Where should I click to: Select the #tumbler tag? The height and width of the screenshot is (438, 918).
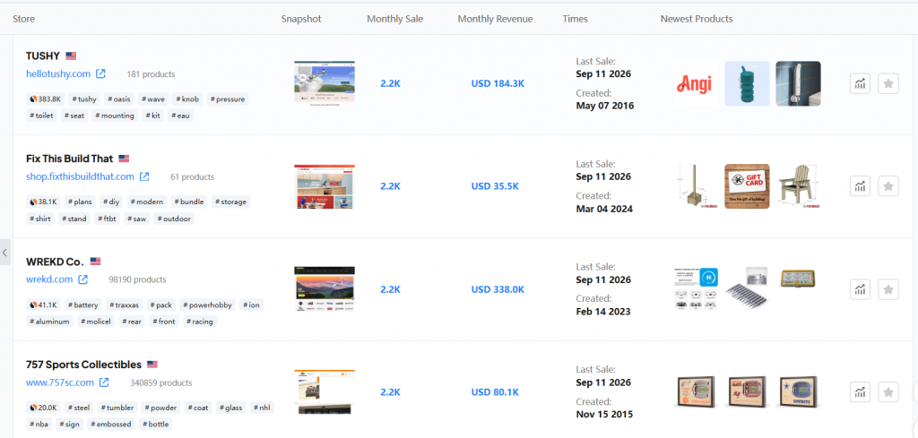click(117, 408)
